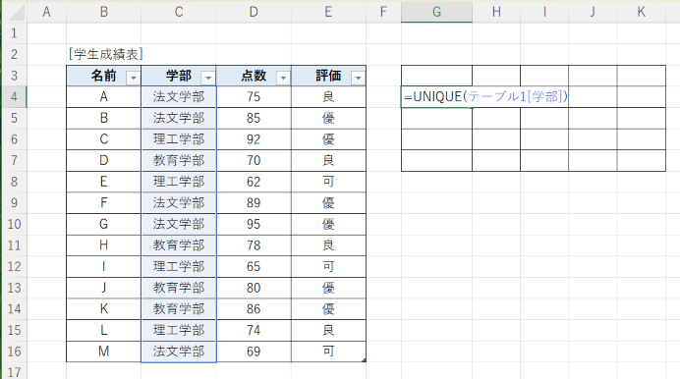Select the score cell 80
This screenshot has height=379, width=680.
coord(254,288)
